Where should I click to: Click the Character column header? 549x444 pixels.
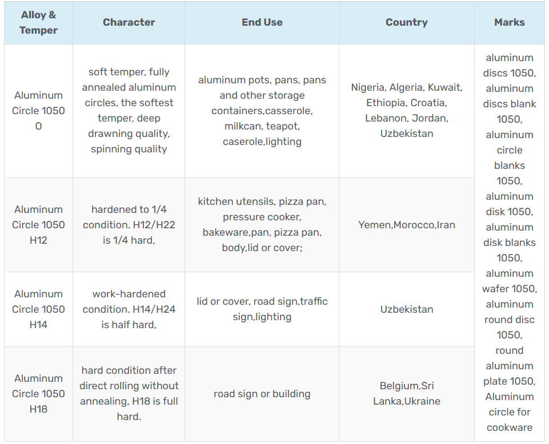coord(129,22)
